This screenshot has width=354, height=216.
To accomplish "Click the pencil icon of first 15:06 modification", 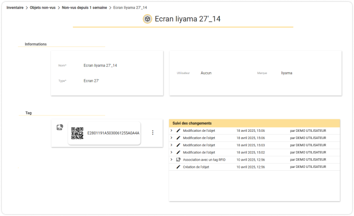I will pos(178,130).
